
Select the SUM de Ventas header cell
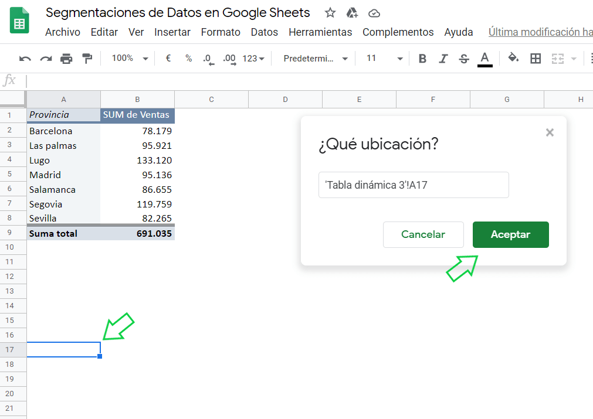[137, 115]
